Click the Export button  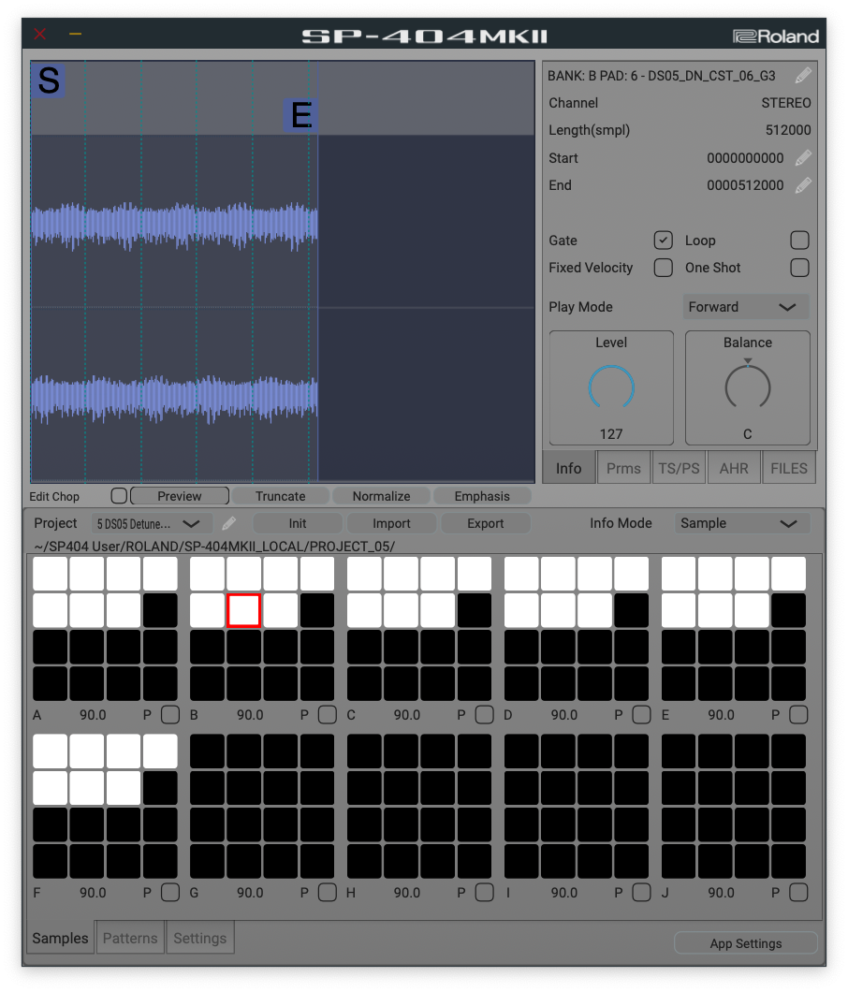click(x=486, y=523)
